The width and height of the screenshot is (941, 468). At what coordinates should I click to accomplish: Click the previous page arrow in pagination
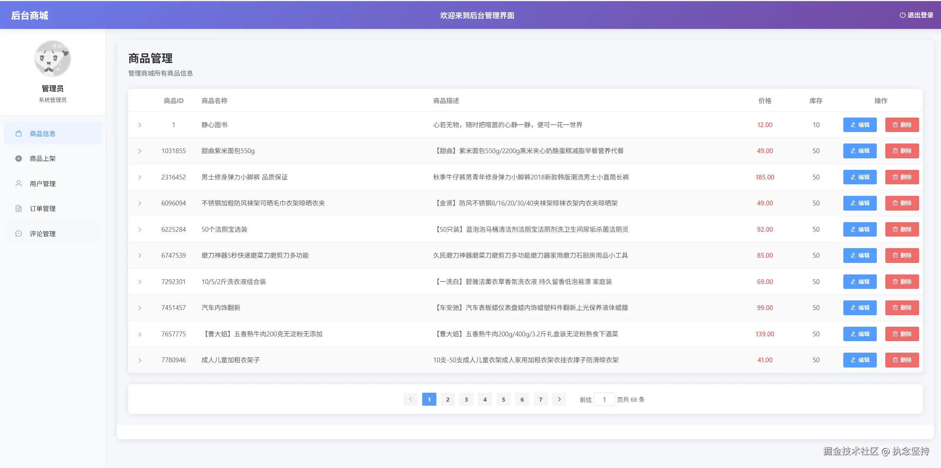(x=411, y=399)
